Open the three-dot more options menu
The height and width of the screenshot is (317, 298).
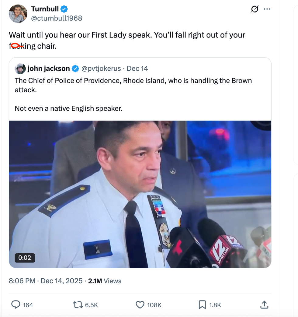[x=267, y=9]
